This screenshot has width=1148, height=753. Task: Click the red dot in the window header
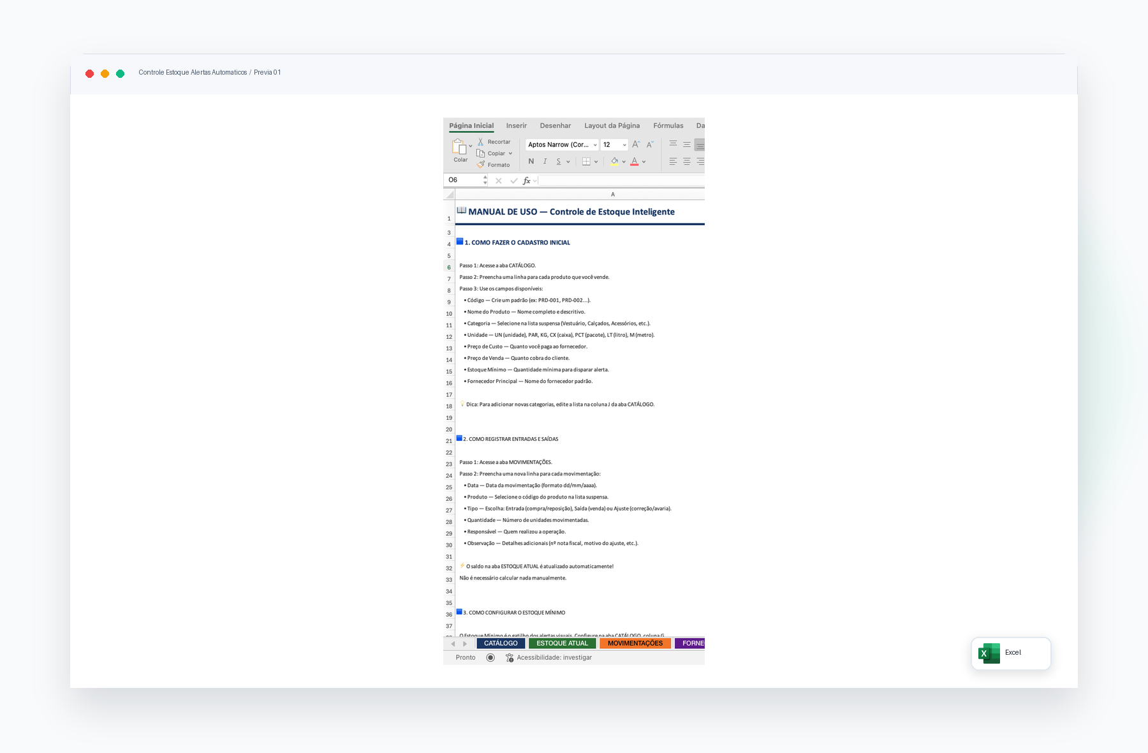tap(90, 73)
